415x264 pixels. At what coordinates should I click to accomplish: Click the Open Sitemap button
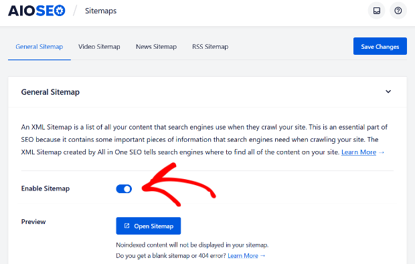[148, 226]
